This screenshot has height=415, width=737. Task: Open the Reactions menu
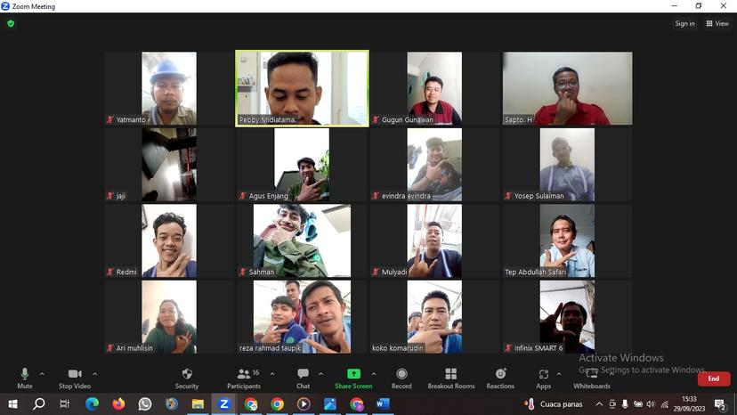point(500,378)
